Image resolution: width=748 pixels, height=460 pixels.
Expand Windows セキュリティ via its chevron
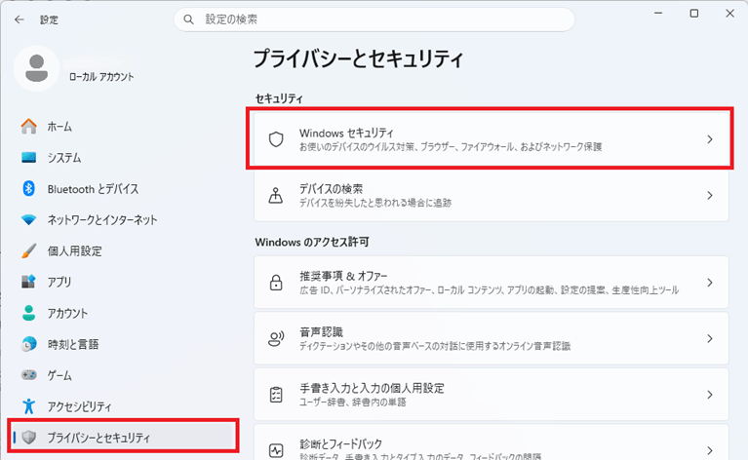pyautogui.click(x=710, y=139)
